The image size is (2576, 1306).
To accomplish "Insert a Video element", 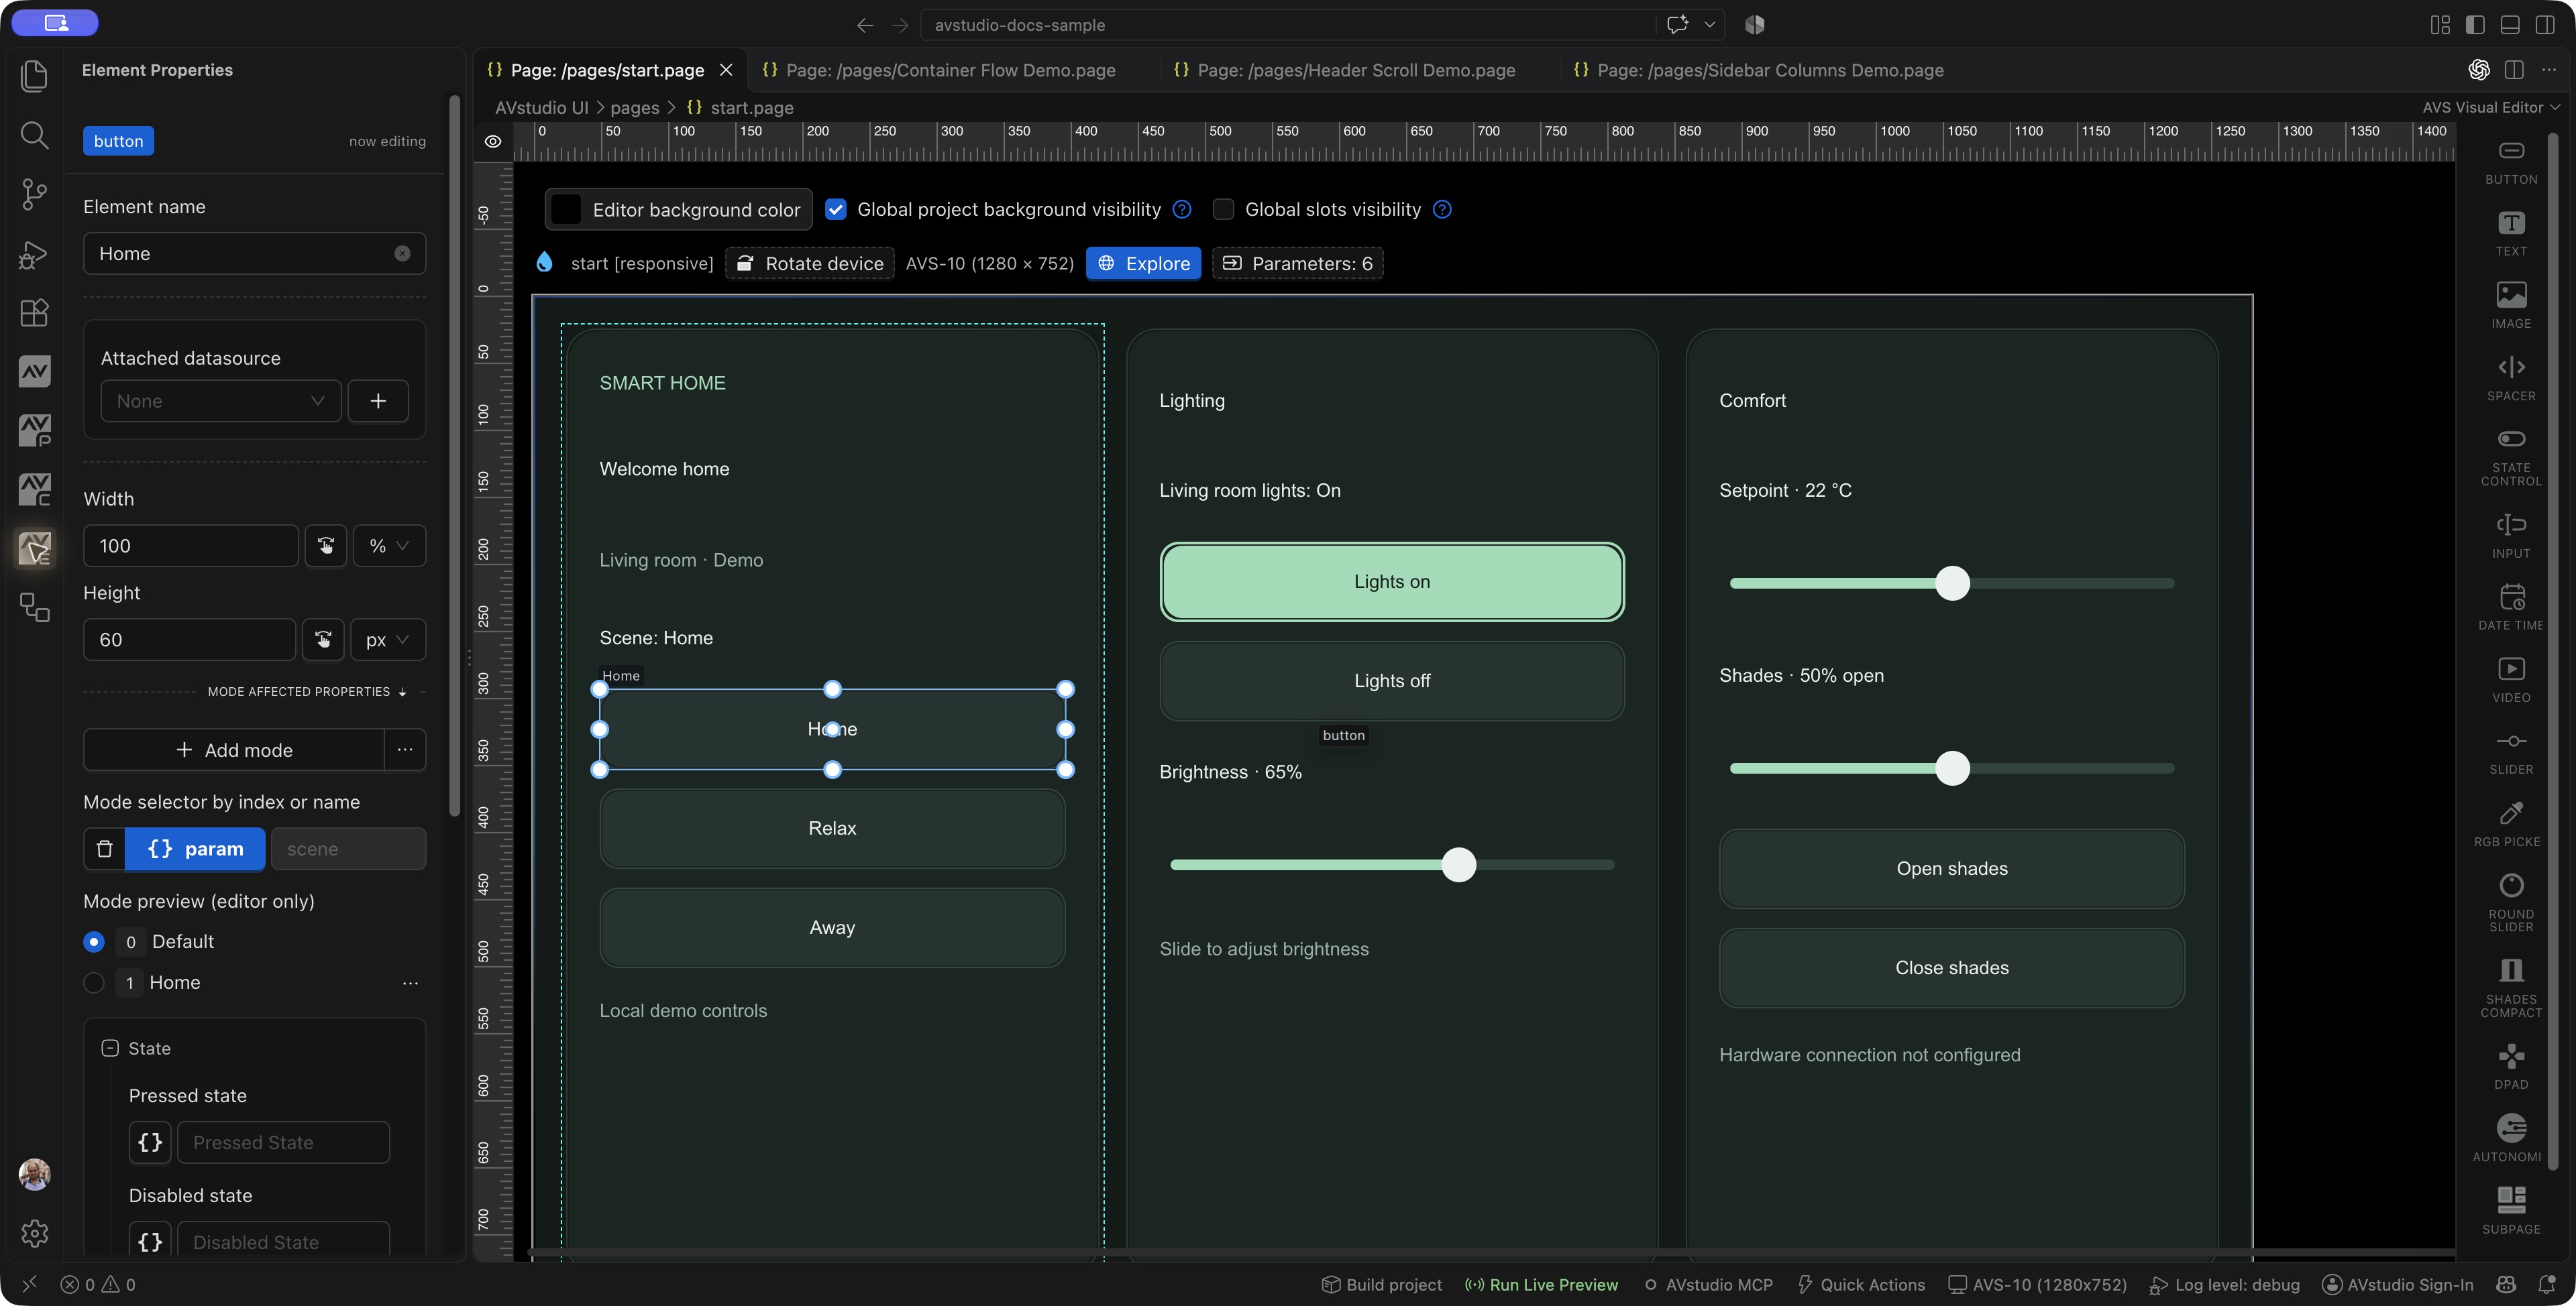I will (x=2510, y=680).
